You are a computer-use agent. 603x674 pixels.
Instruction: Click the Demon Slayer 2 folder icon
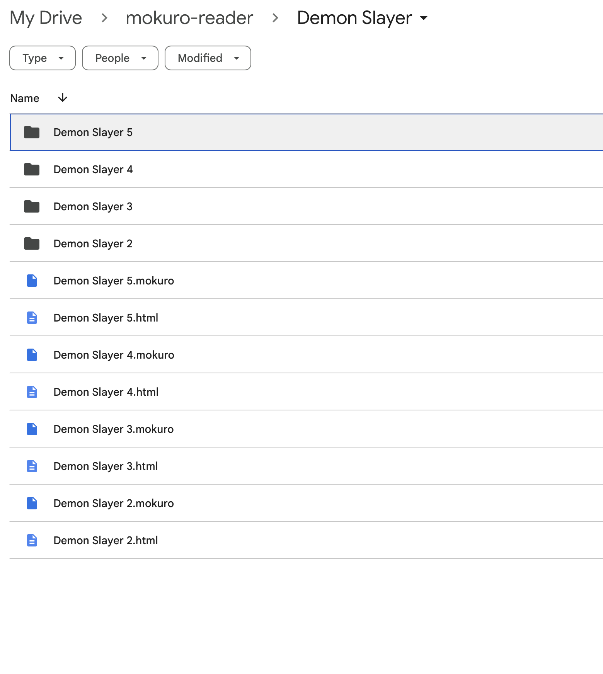pos(32,243)
